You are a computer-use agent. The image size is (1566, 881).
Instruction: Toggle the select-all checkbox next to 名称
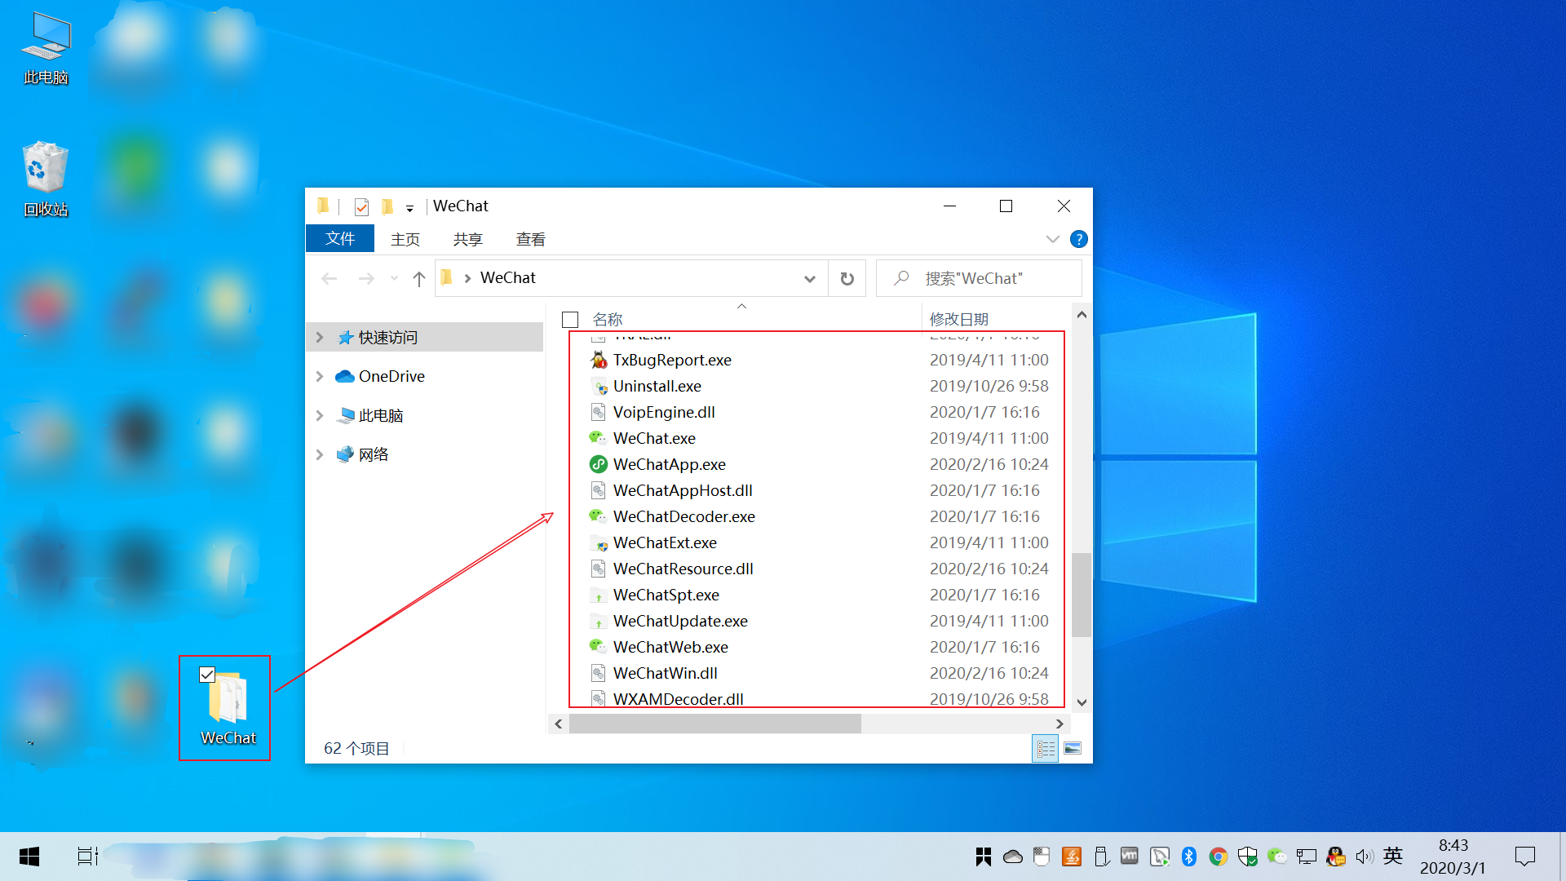click(570, 319)
